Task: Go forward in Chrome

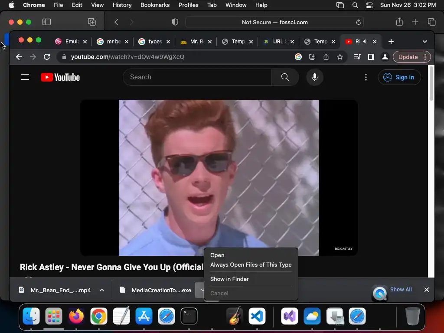Action: point(33,57)
